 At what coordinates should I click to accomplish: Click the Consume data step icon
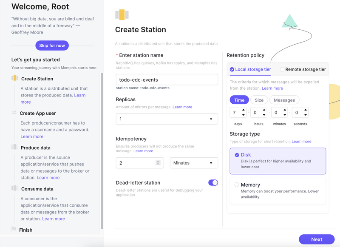click(x=15, y=189)
